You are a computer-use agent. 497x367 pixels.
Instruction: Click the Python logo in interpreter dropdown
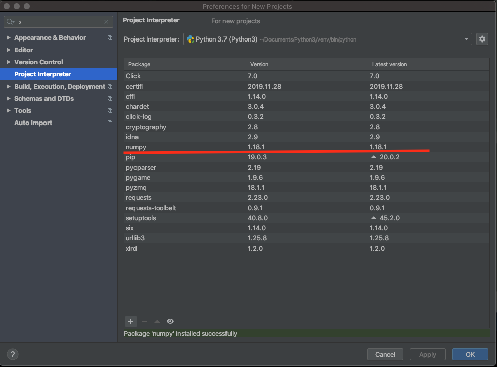190,39
